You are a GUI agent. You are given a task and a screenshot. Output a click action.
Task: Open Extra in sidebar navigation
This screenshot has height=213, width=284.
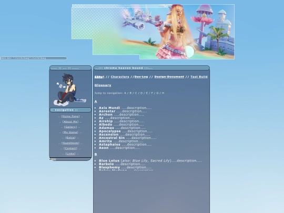70,138
